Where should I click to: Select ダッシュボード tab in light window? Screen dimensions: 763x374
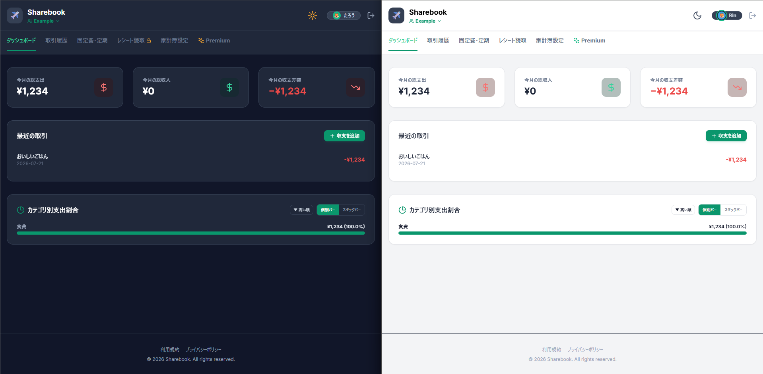(403, 40)
